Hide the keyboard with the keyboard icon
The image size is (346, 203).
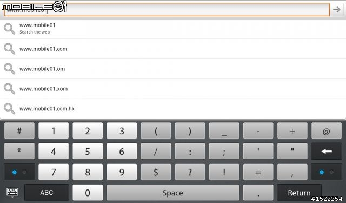[x=12, y=192]
